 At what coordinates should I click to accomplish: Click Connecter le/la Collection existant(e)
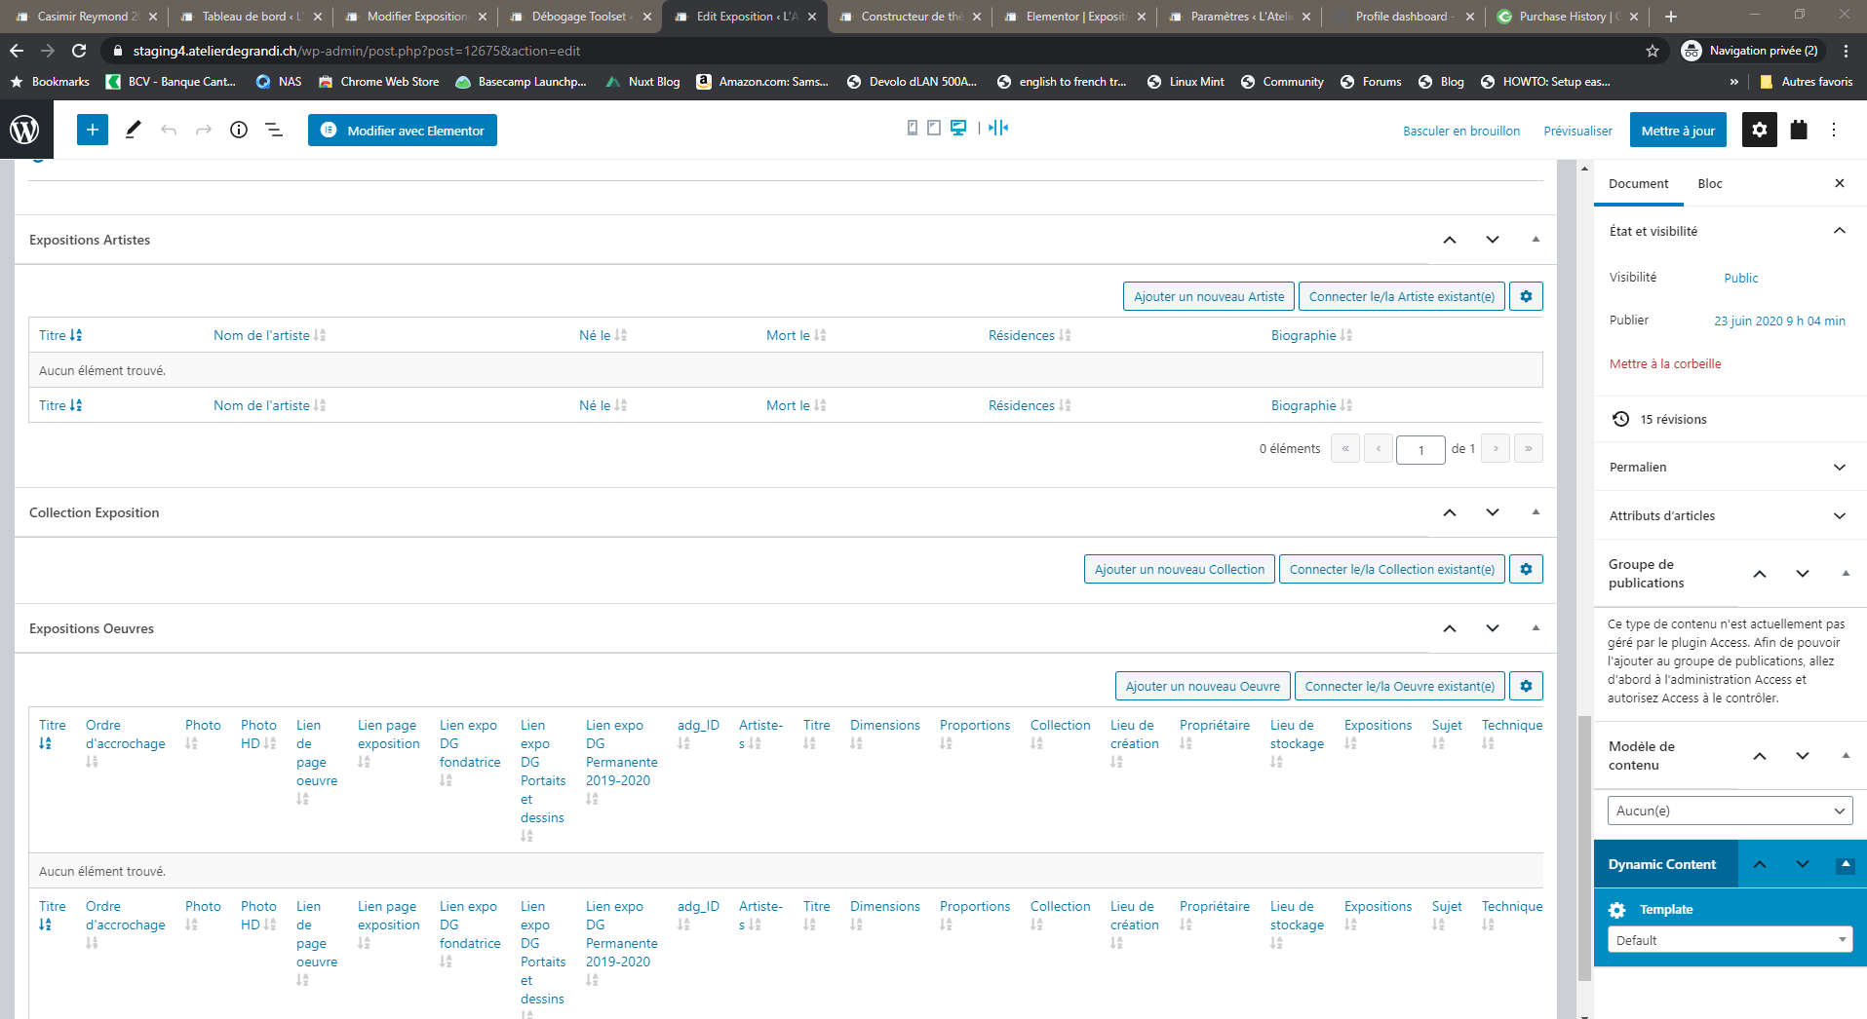1392,569
